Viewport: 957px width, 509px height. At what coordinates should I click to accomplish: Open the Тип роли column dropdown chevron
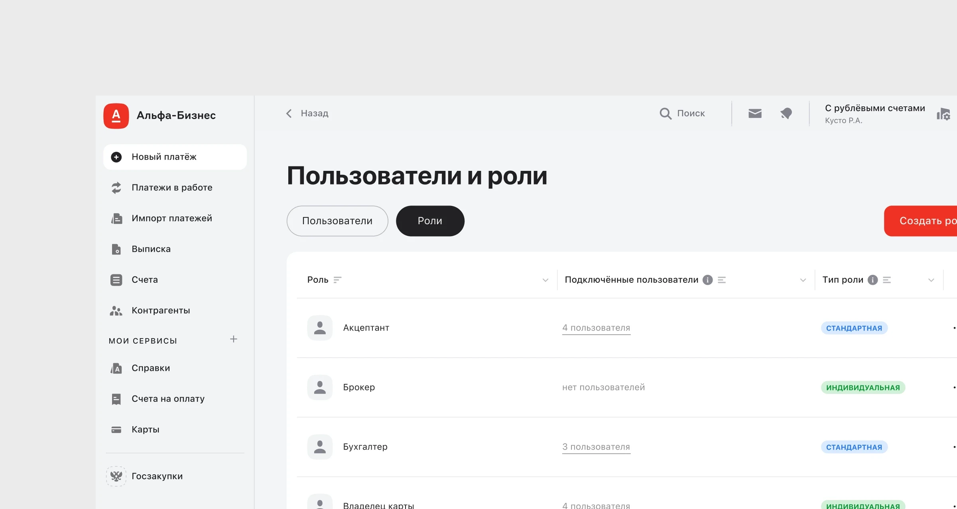coord(931,280)
